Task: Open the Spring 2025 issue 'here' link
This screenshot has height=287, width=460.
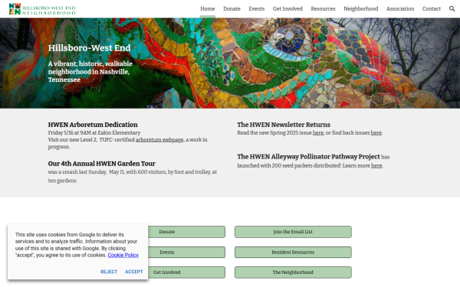Action: tap(318, 132)
